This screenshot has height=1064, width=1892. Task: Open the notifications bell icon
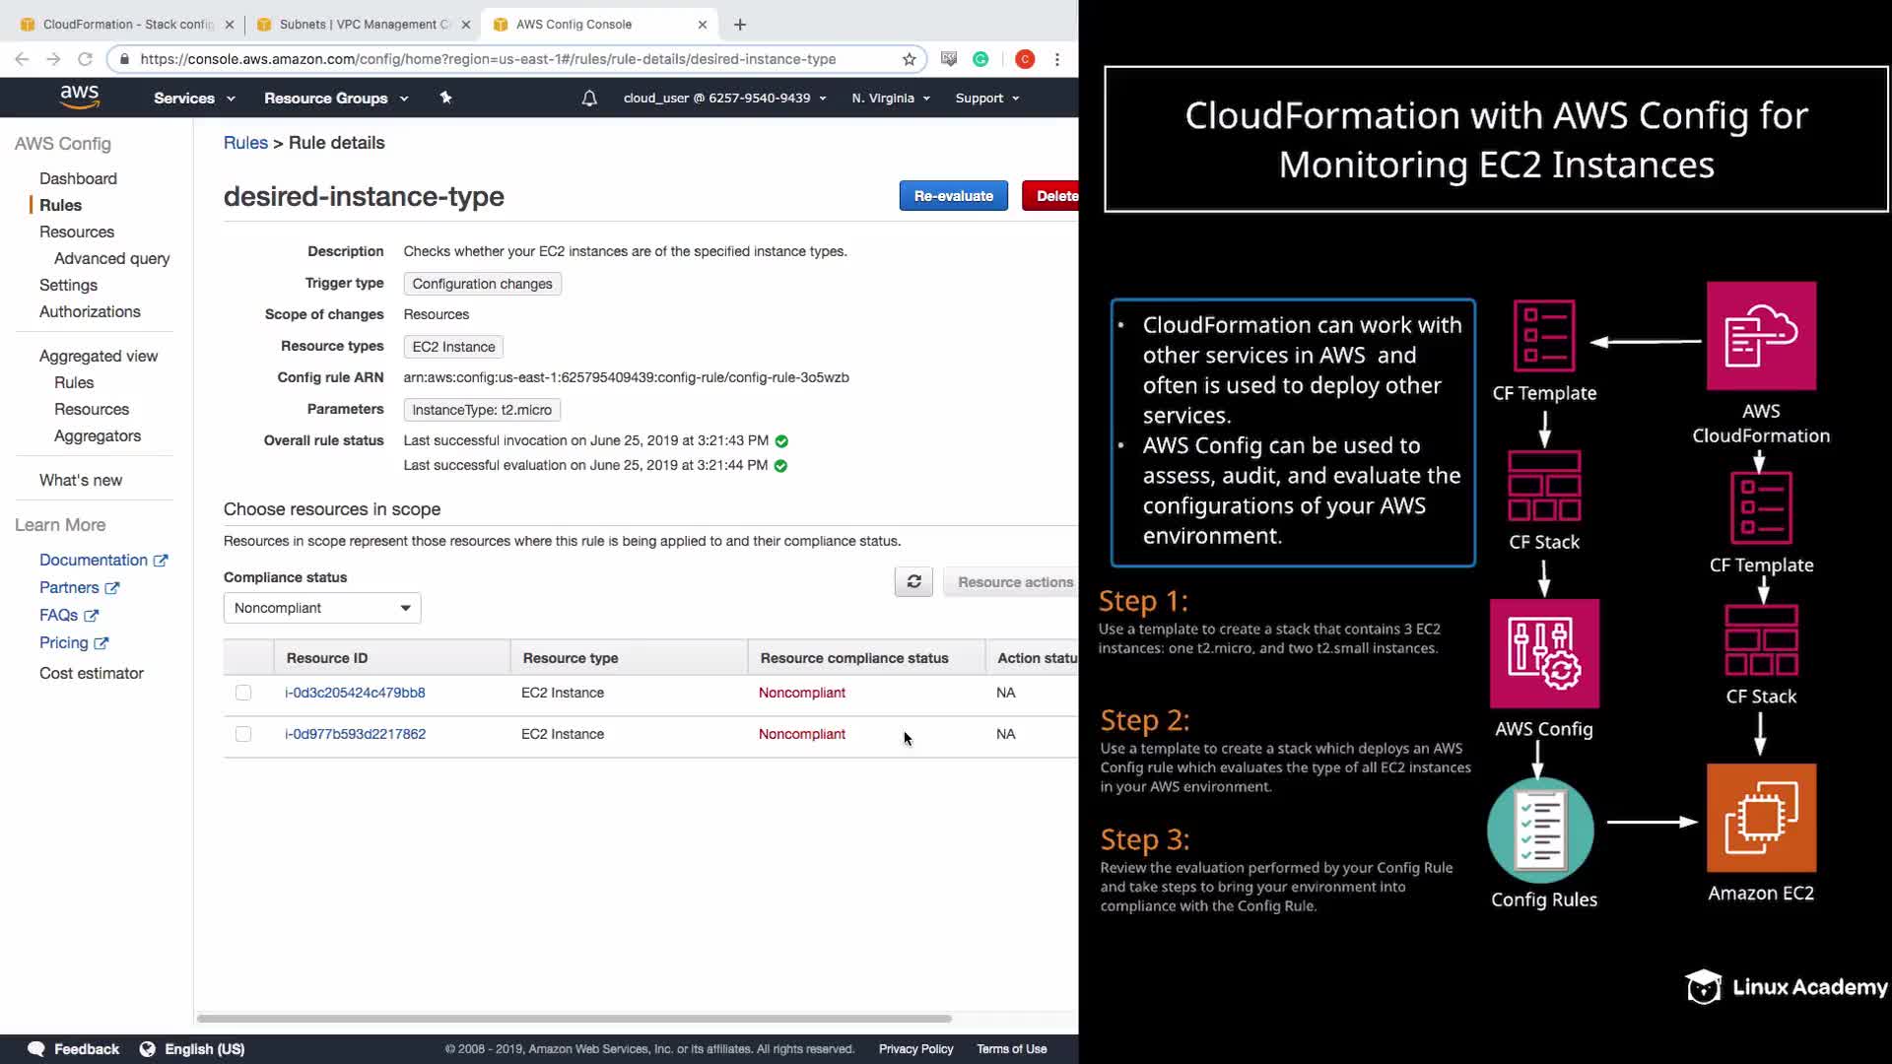click(589, 99)
